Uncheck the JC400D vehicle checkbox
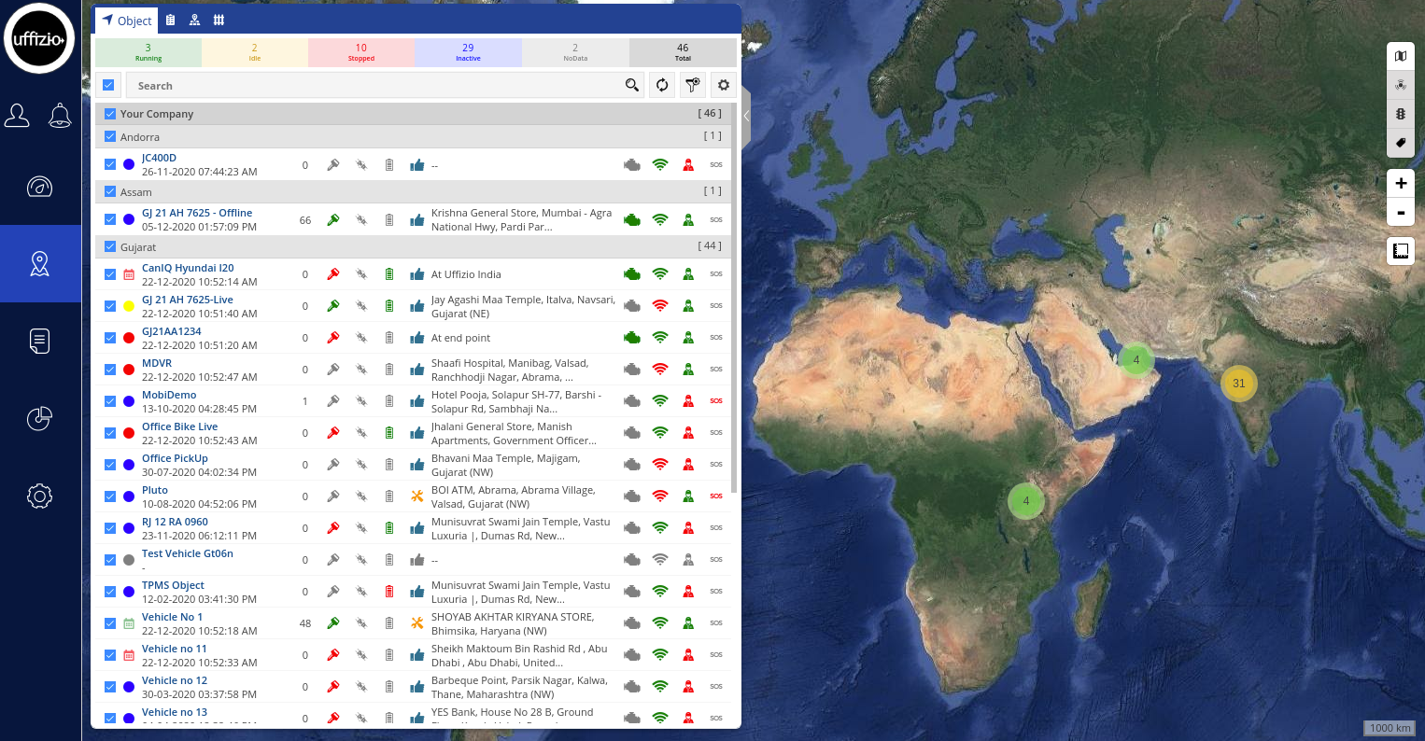Screen dimensions: 1425x741 pyautogui.click(x=110, y=164)
